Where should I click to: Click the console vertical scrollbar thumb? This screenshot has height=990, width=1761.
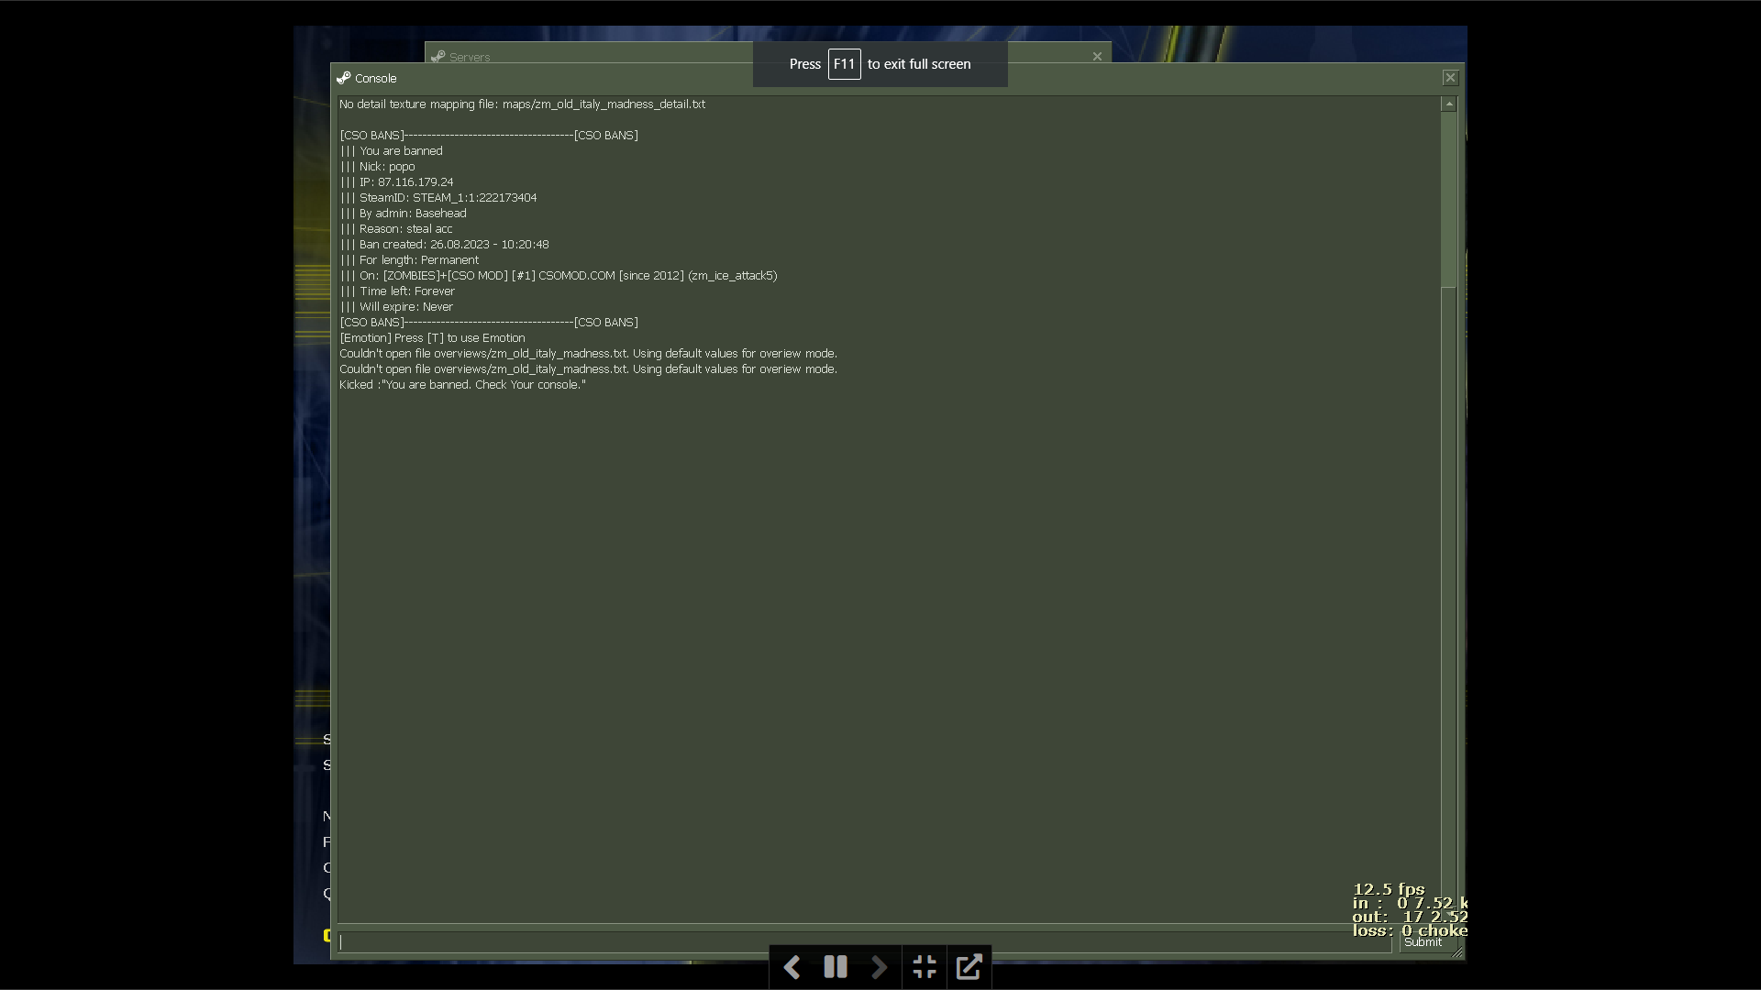(x=1449, y=197)
